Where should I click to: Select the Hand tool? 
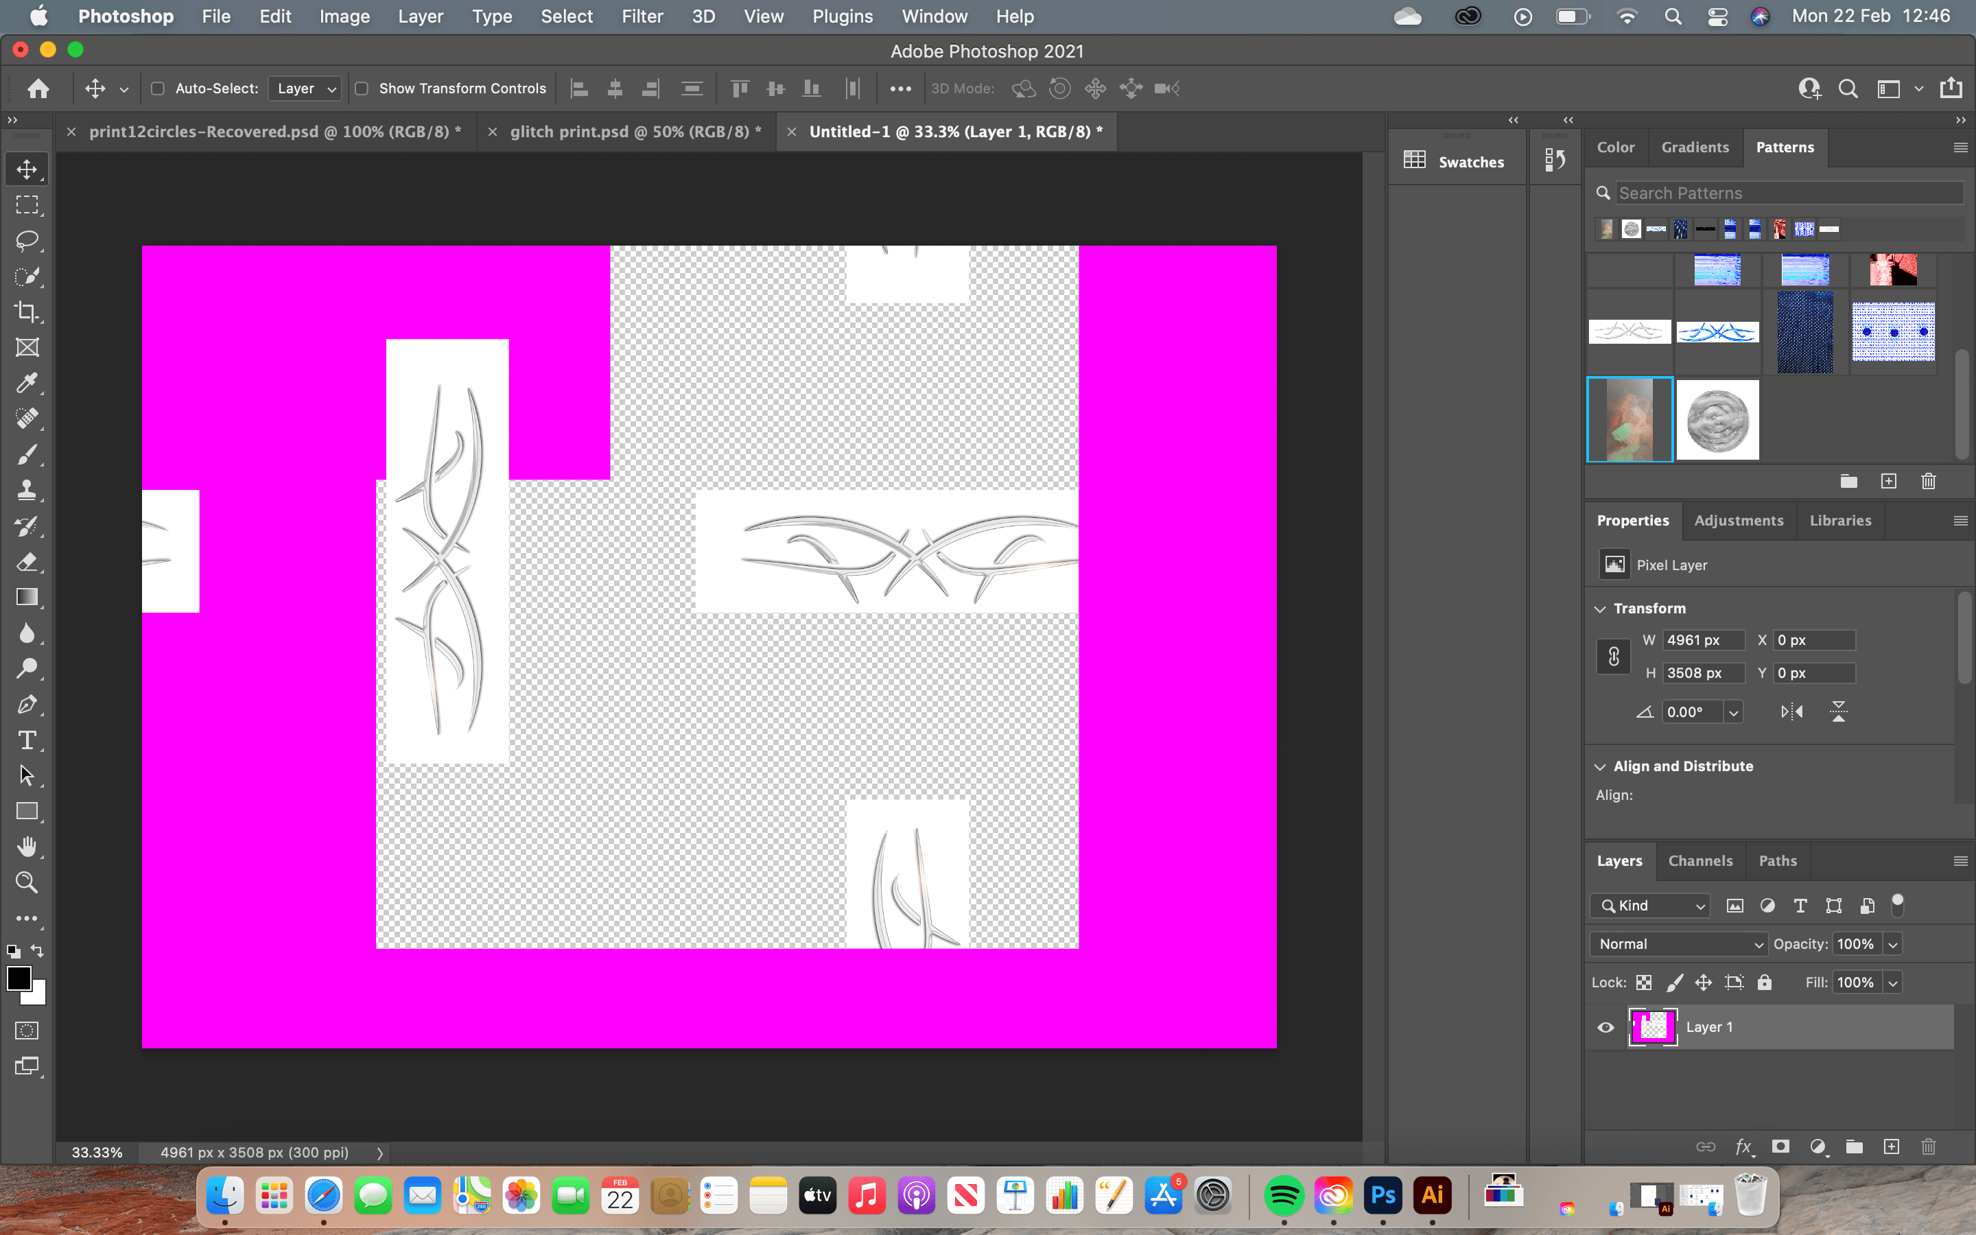[27, 847]
